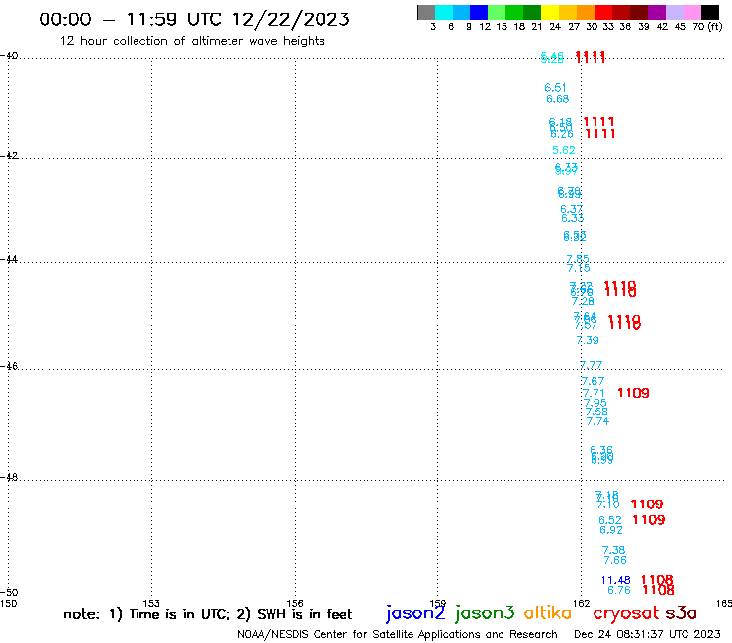Click the wave height value 7.39
This screenshot has height=643, width=732.
(x=588, y=340)
